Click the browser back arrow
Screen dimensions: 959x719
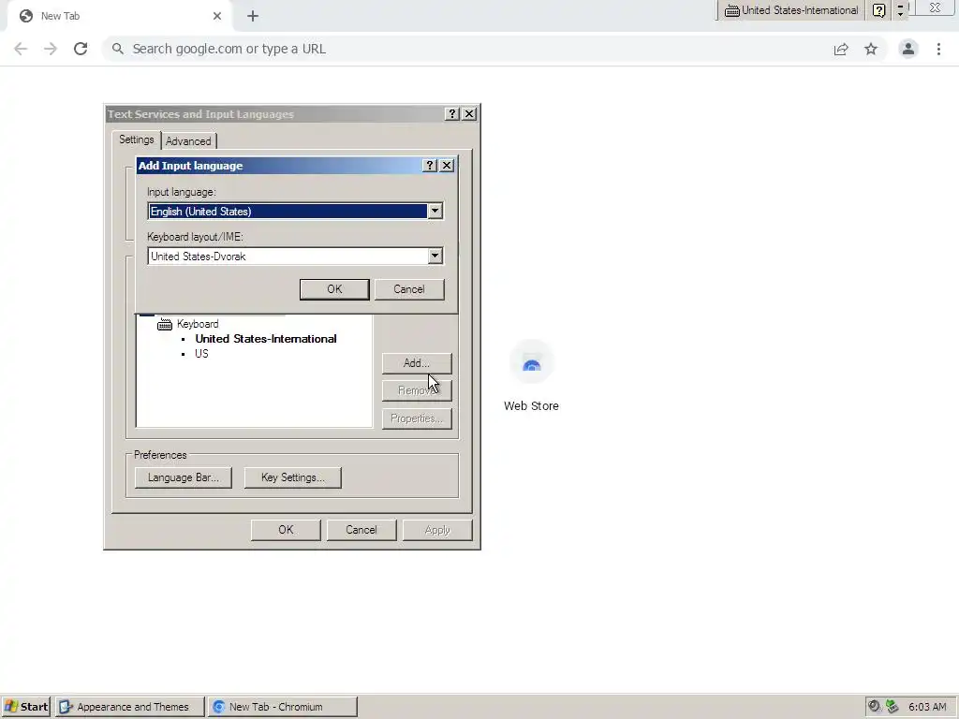coord(21,49)
